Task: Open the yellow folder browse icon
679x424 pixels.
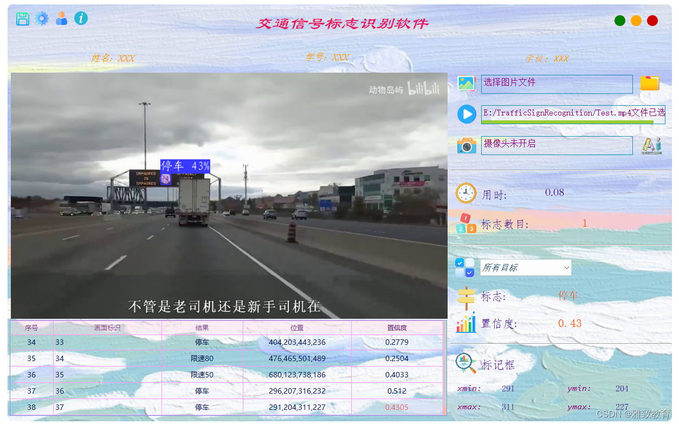Action: point(650,83)
